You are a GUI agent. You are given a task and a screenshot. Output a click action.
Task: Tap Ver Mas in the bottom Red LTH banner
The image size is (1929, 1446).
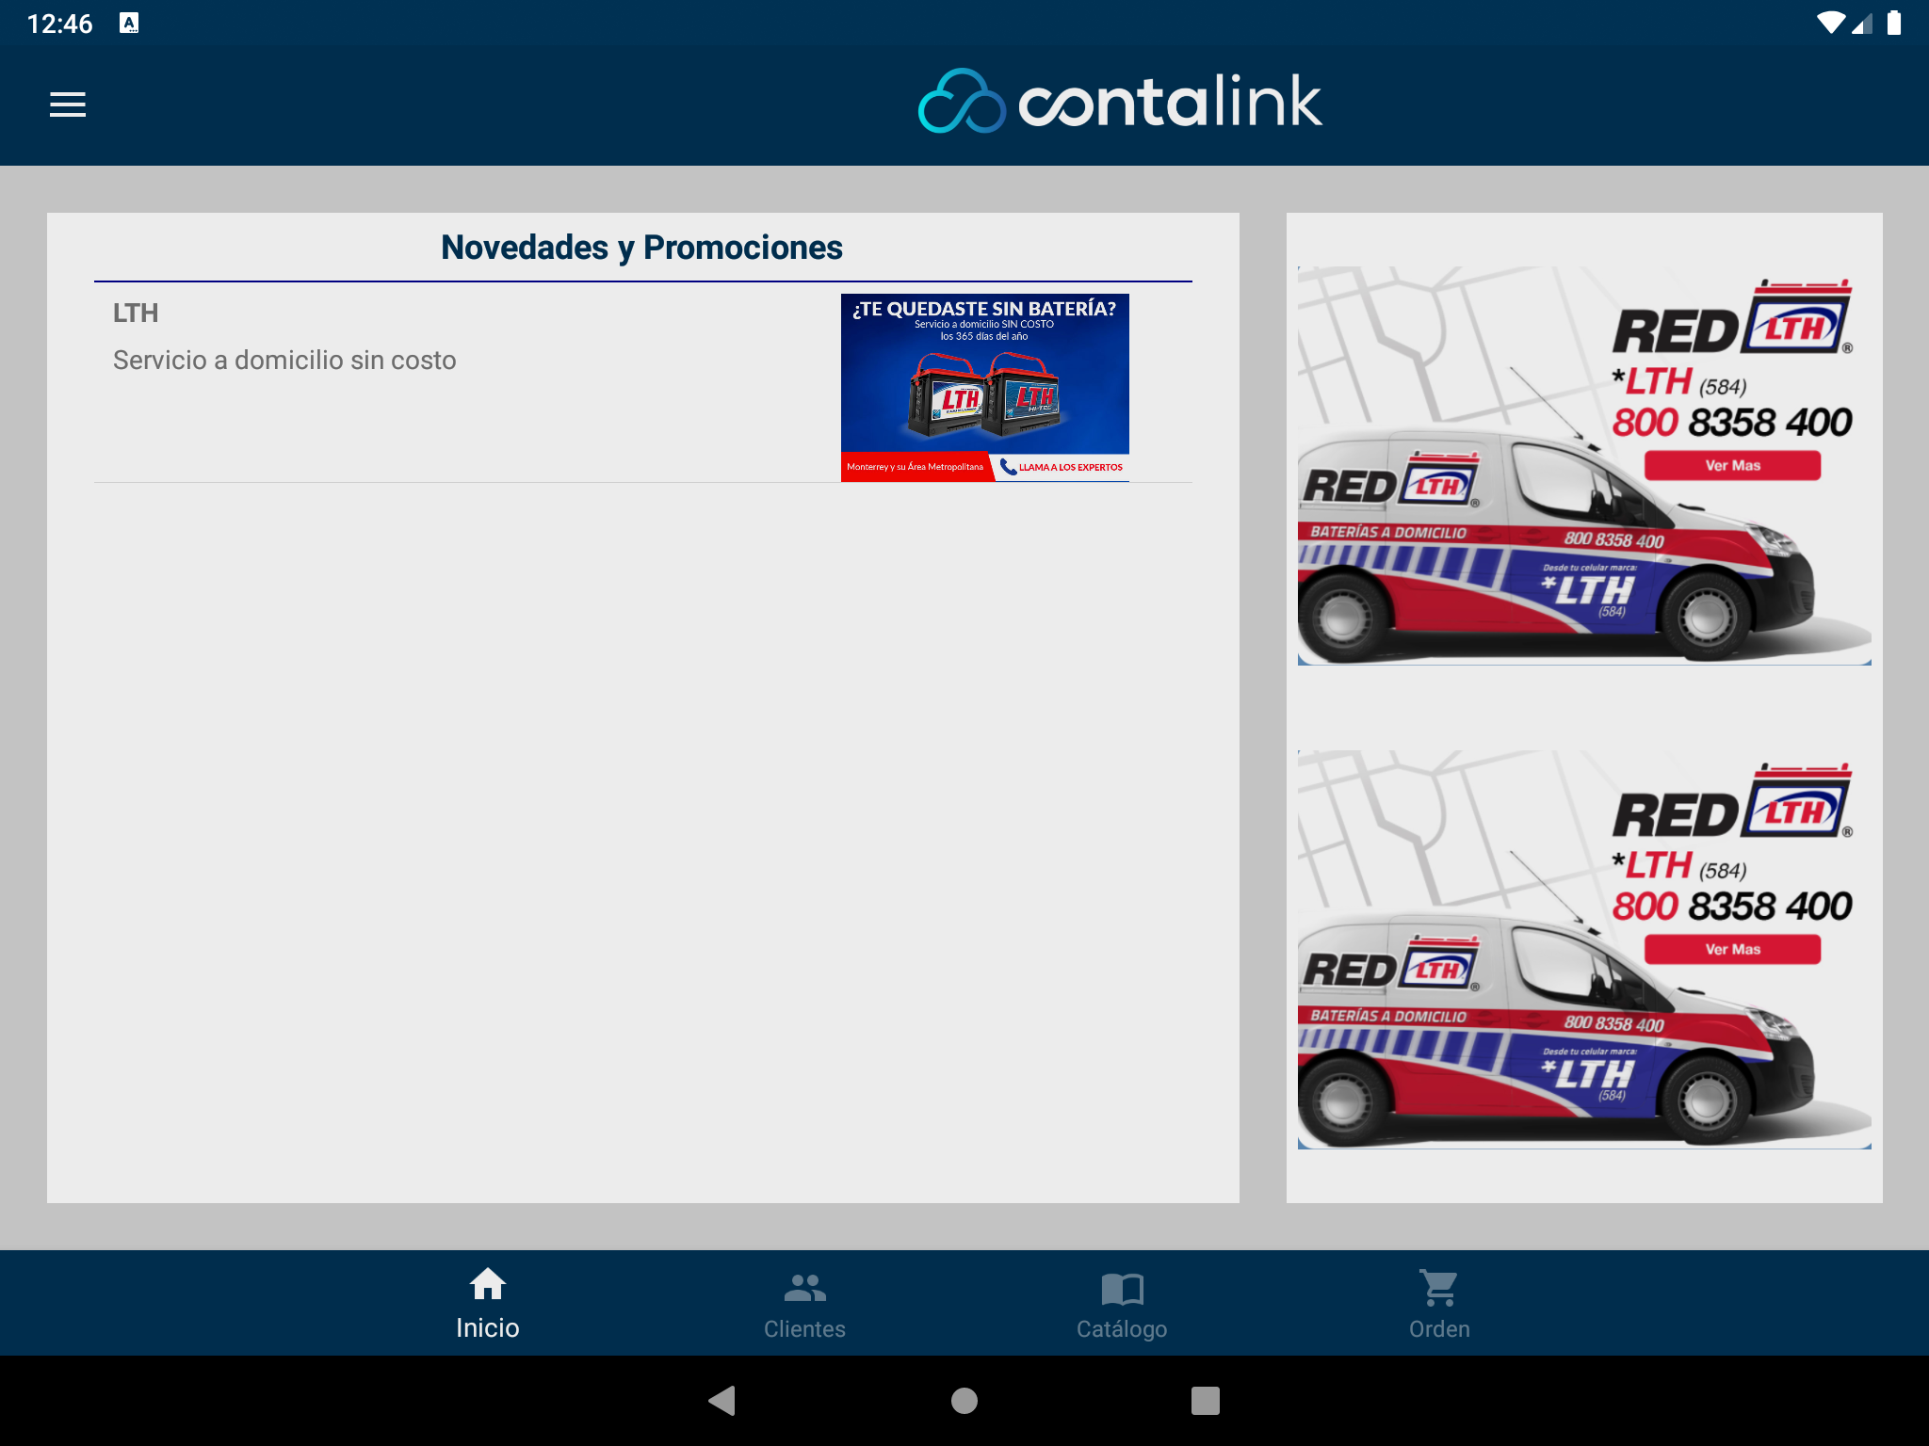(1732, 949)
